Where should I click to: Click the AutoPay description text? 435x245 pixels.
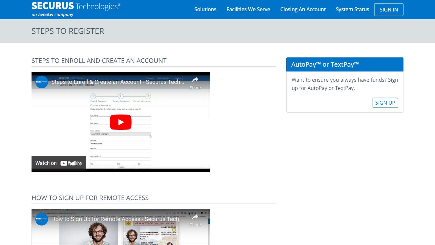(345, 84)
